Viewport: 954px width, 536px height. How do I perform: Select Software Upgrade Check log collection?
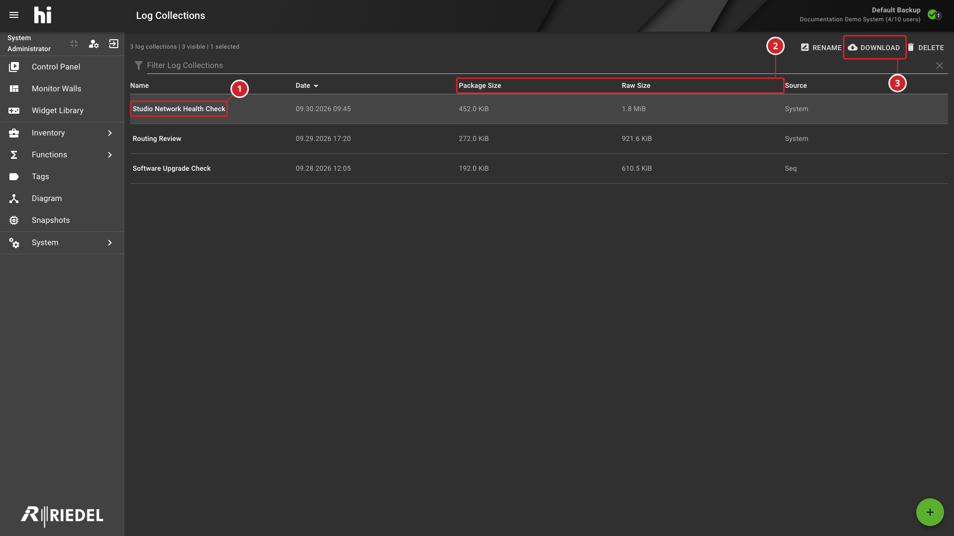[539, 168]
